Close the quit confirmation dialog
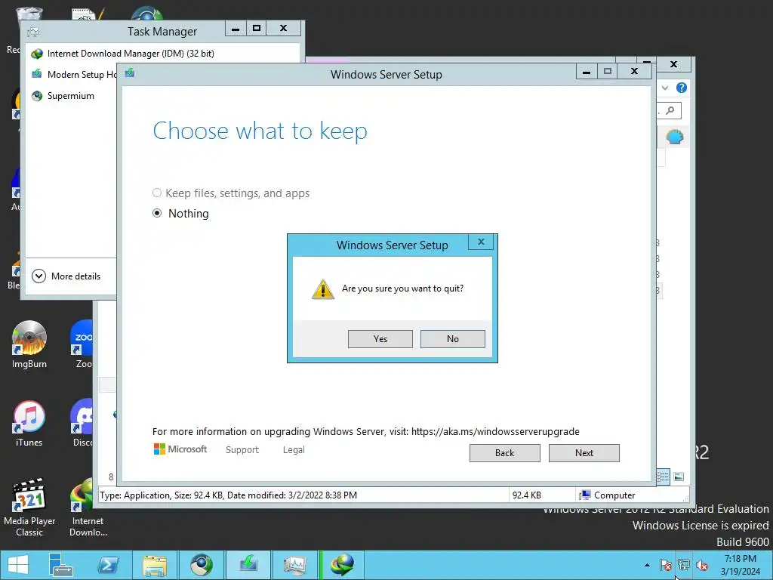 [481, 242]
